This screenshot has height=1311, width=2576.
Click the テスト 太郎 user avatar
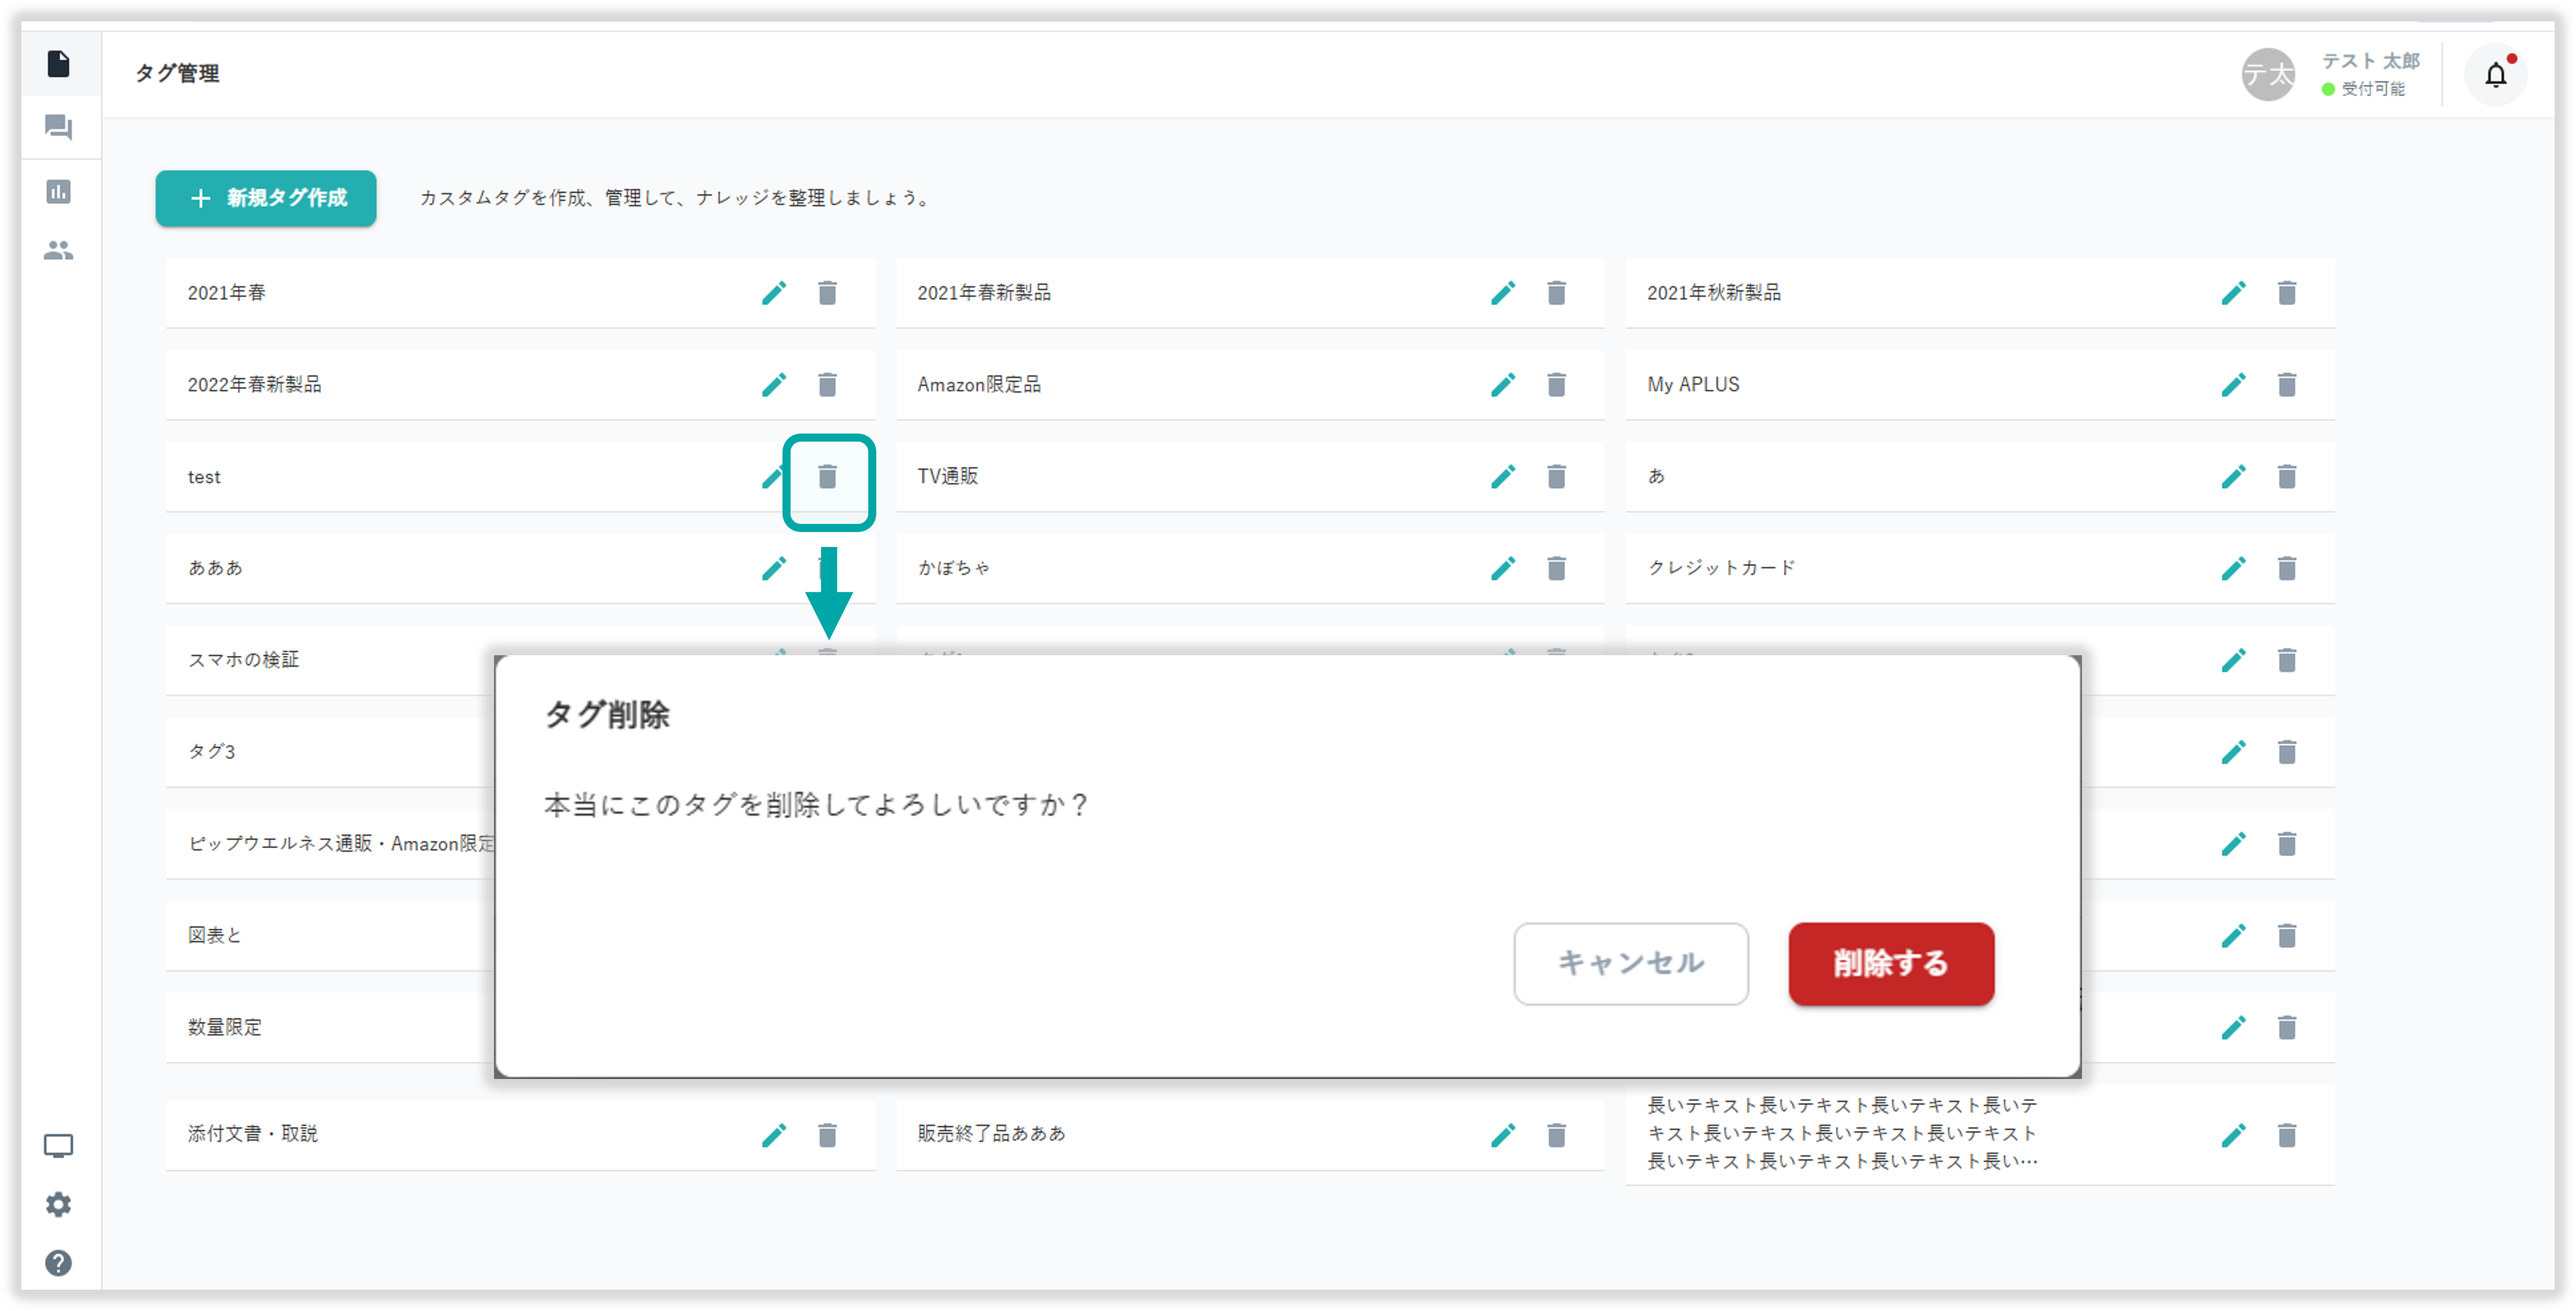coord(2267,75)
